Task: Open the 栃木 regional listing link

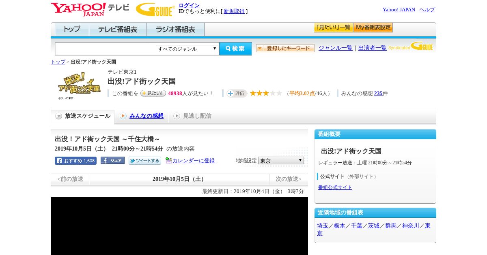Action: pos(340,226)
